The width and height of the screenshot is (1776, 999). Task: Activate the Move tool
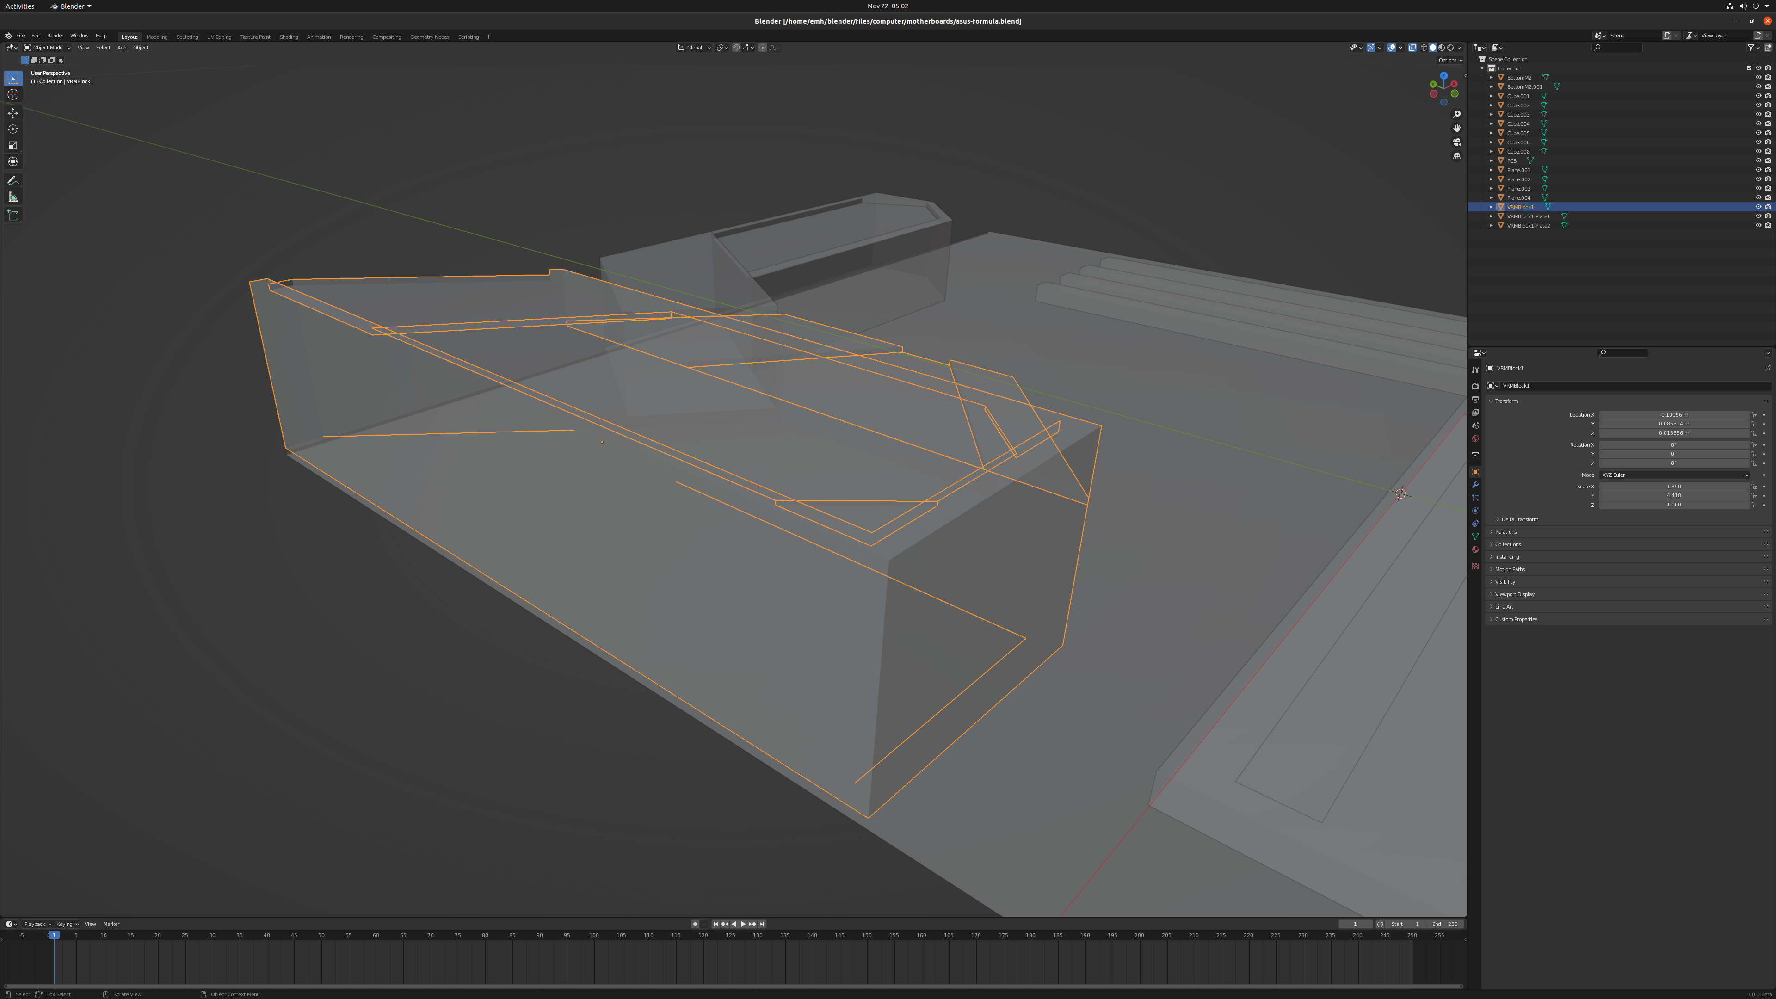click(13, 113)
